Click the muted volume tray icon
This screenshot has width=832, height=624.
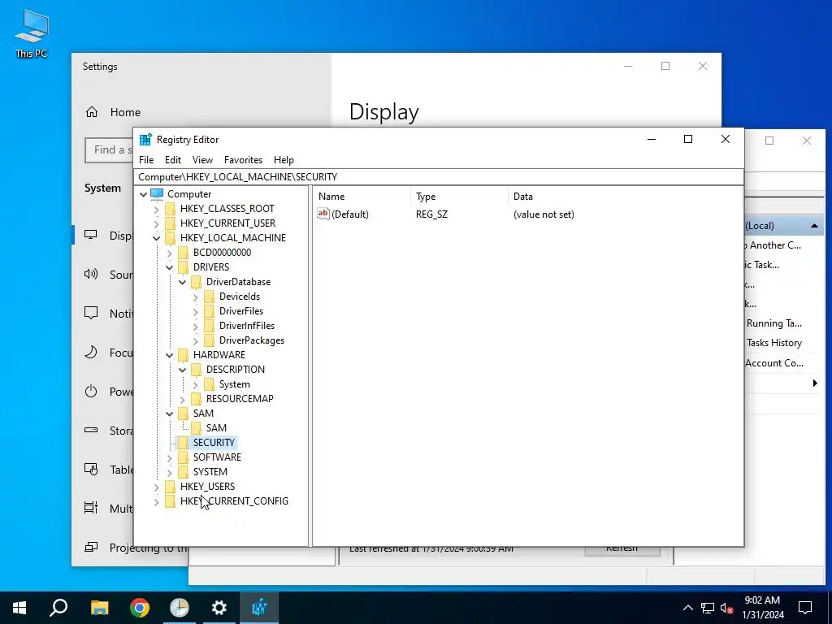[727, 608]
